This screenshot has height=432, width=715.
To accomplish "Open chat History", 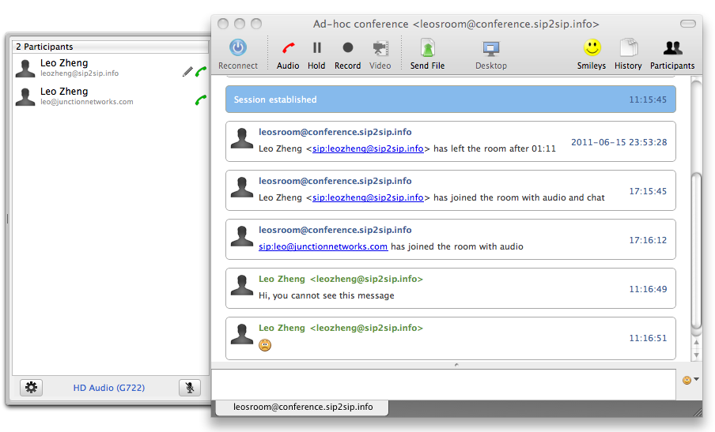I will [x=628, y=48].
